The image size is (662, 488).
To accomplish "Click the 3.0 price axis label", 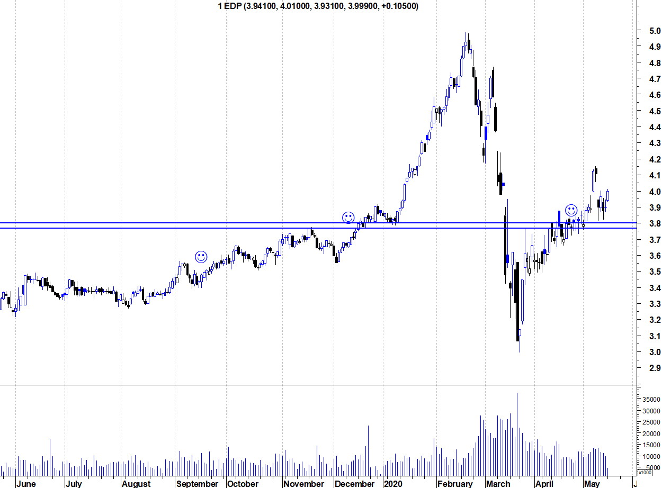I will click(655, 352).
